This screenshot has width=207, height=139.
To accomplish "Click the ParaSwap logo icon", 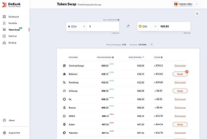I will pyautogui.click(x=64, y=82).
